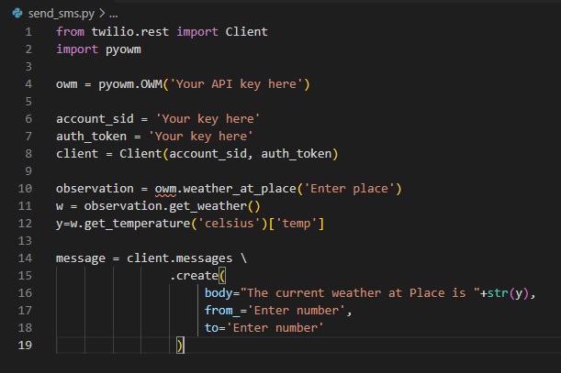
Task: Click 'The current weather at Place is' string
Action: (x=360, y=293)
